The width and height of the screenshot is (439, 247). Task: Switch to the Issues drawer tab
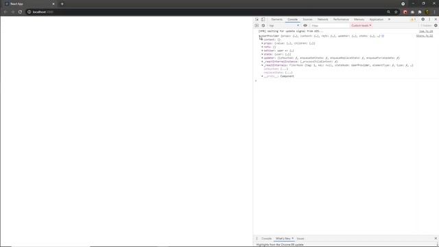point(300,238)
